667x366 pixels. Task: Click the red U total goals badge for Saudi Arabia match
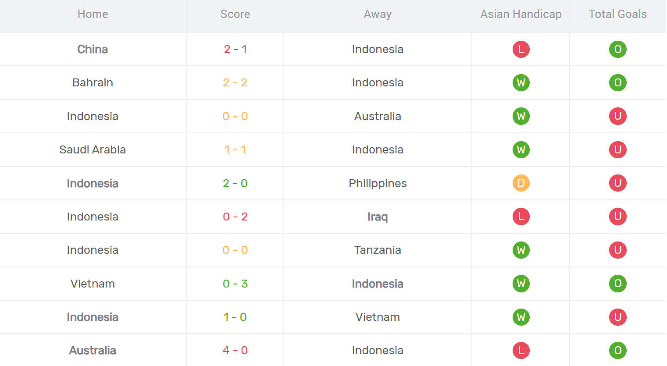tap(617, 149)
